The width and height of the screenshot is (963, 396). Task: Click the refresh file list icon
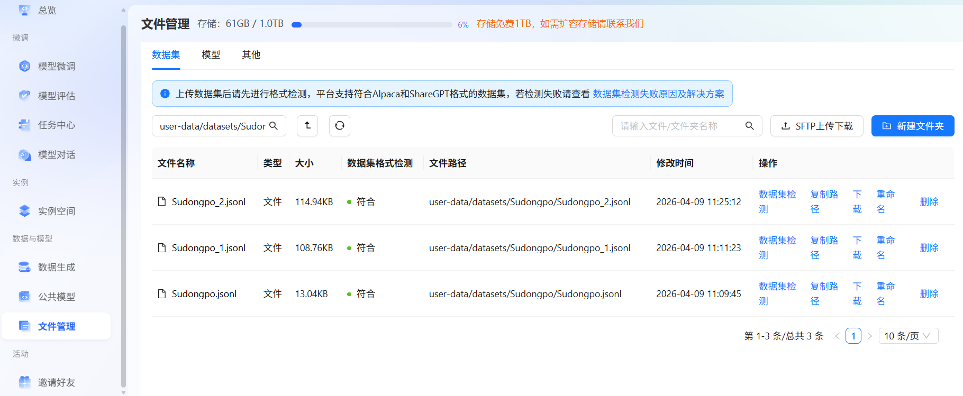(340, 126)
